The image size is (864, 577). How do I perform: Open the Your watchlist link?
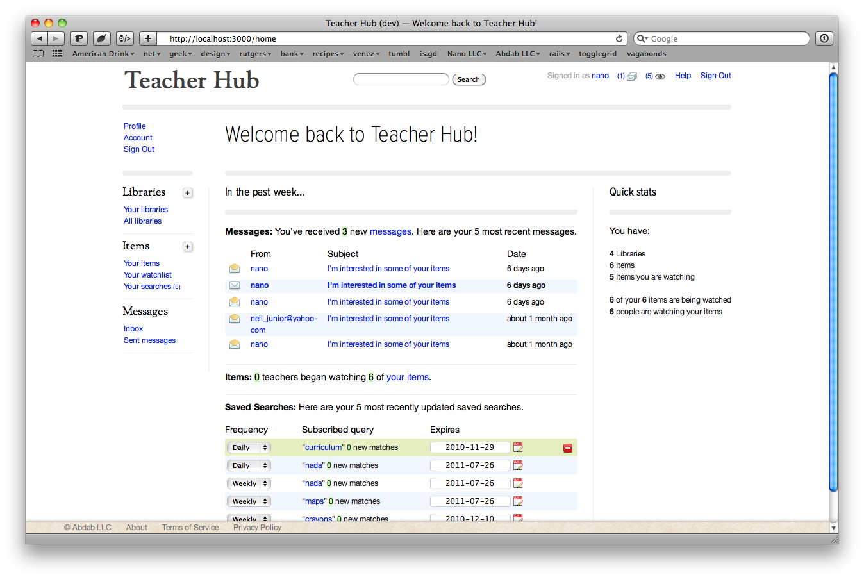(x=147, y=275)
